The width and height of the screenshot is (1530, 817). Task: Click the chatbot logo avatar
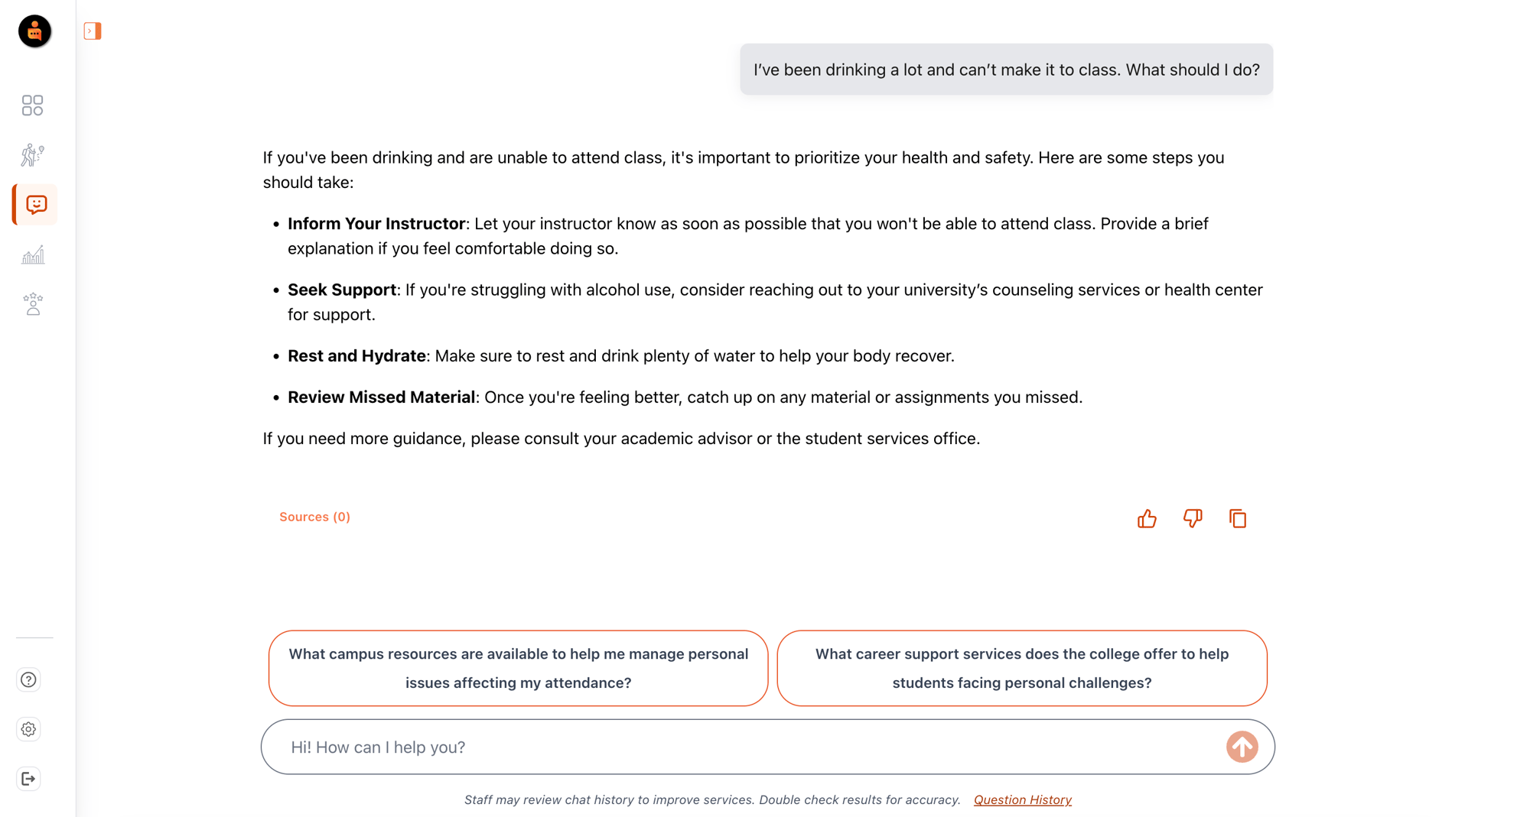click(34, 31)
